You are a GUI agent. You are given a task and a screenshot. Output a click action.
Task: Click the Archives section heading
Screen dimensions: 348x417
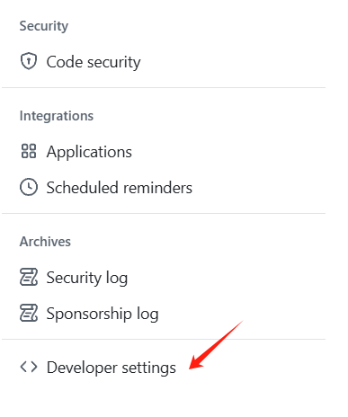[45, 242]
